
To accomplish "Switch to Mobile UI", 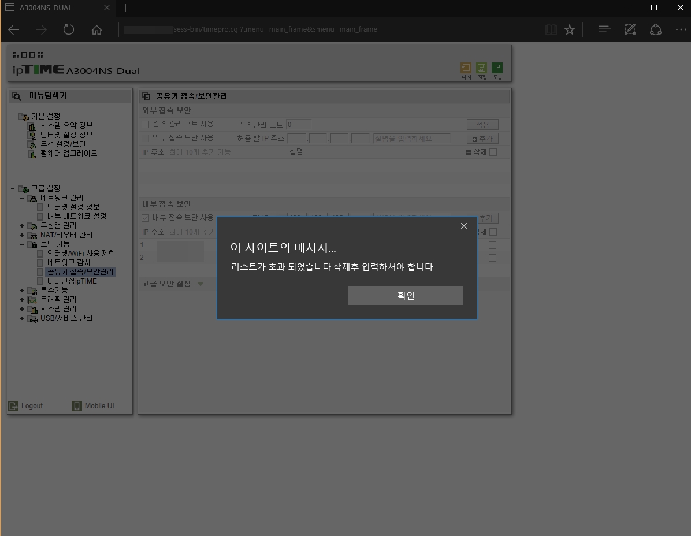I will 93,405.
